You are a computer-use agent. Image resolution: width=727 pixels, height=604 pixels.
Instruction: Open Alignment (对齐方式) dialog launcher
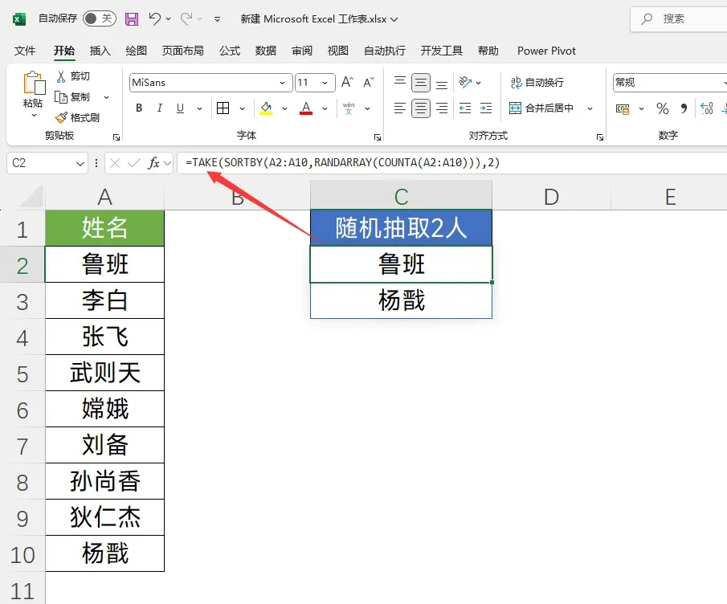coord(600,137)
